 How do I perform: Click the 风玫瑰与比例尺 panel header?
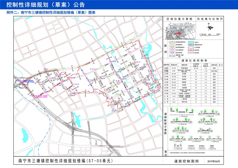pyautogui.click(x=210, y=19)
